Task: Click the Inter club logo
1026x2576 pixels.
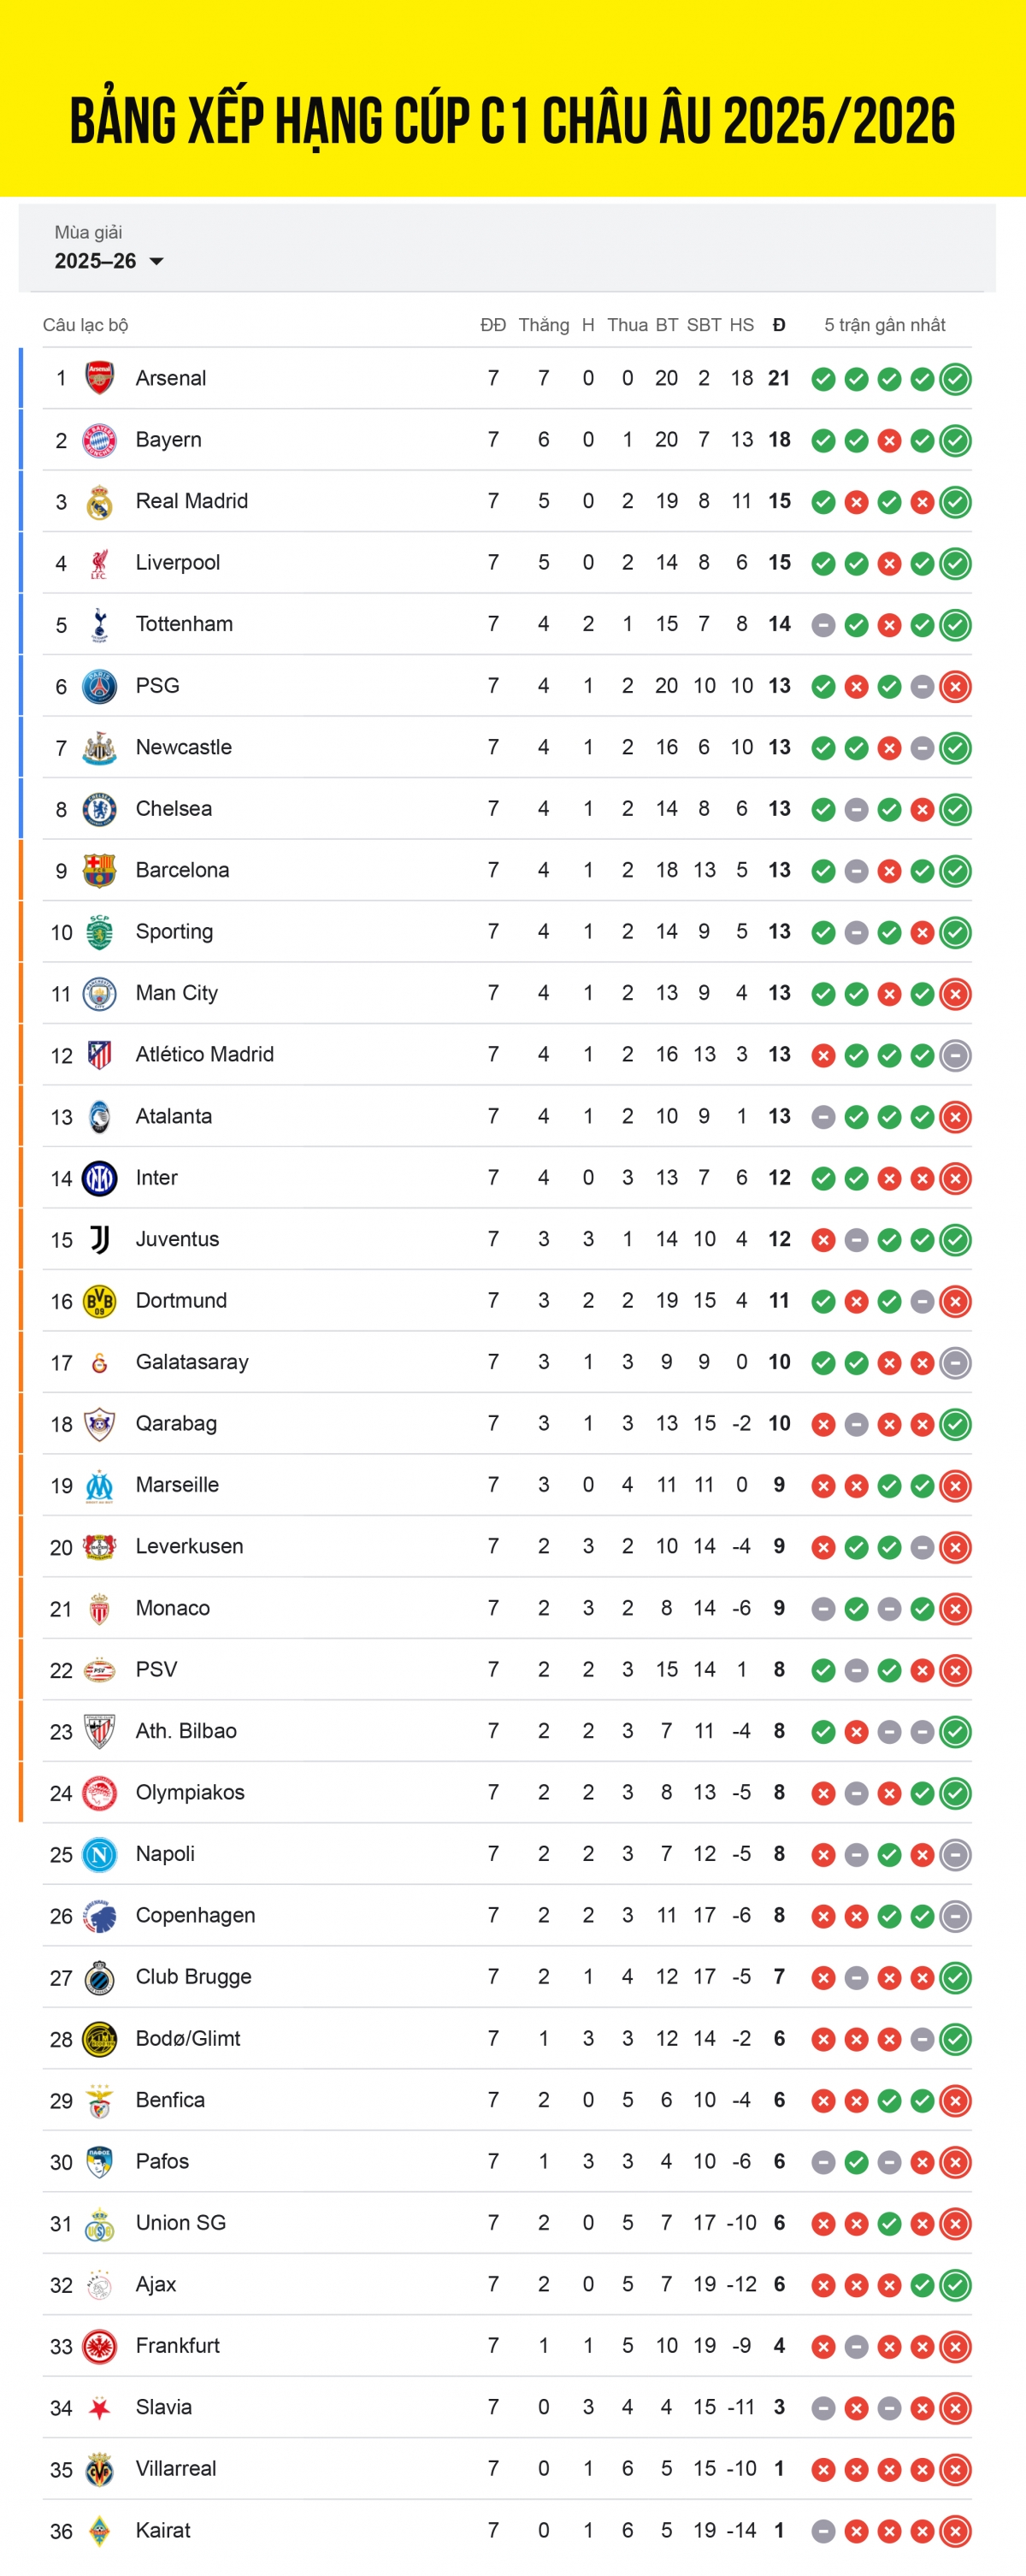Action: point(99,1178)
